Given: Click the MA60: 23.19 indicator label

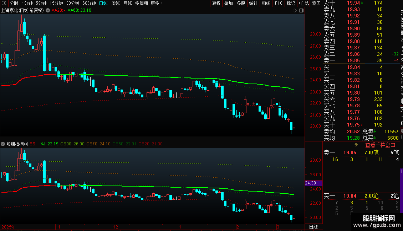Looking at the screenshot, I should [79, 10].
